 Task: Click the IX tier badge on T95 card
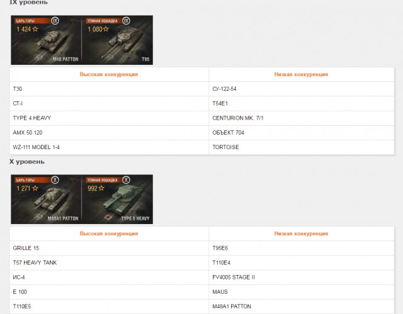(x=126, y=21)
